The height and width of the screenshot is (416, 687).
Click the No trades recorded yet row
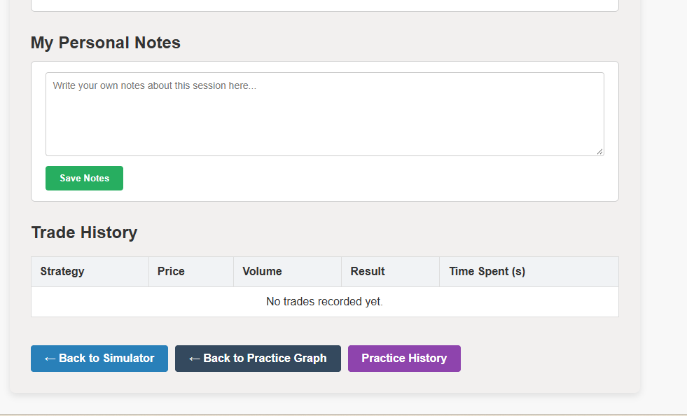tap(325, 302)
